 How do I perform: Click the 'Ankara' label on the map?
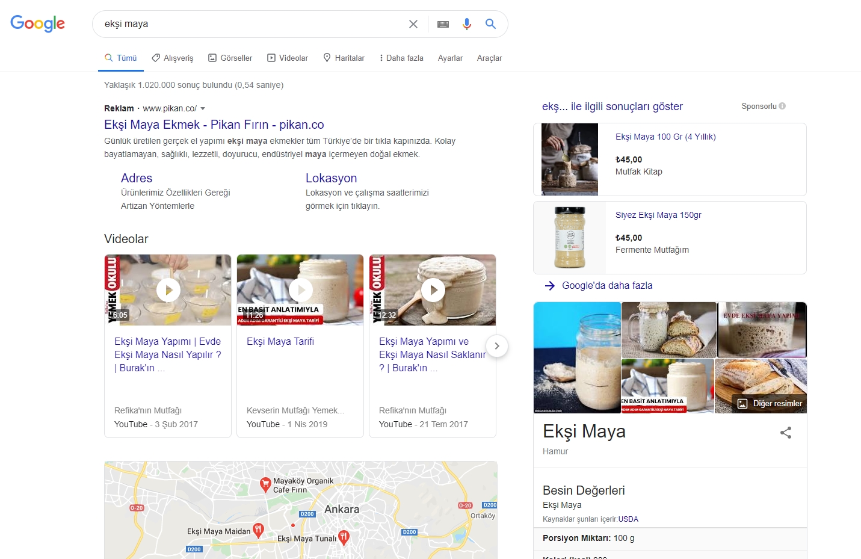(342, 509)
